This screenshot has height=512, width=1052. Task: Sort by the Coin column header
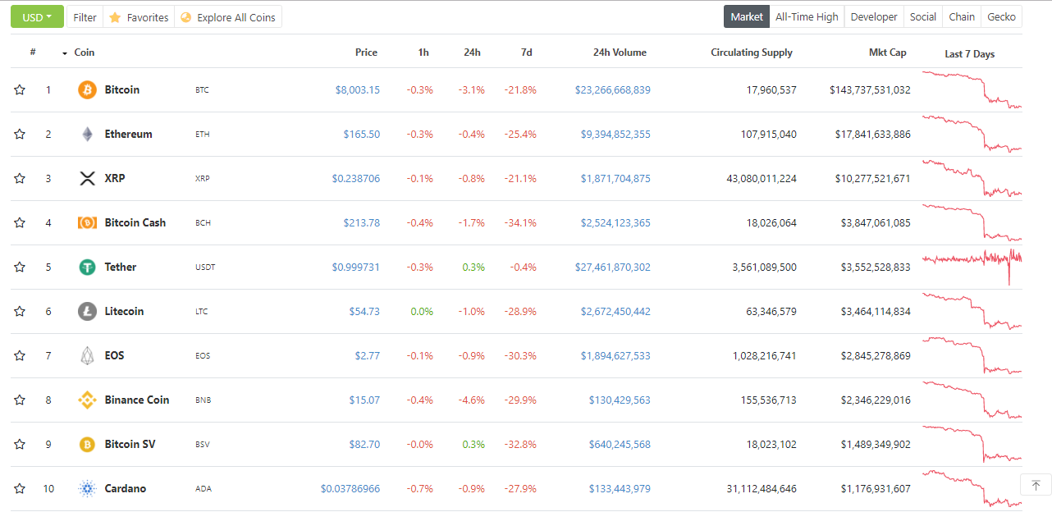tap(84, 53)
